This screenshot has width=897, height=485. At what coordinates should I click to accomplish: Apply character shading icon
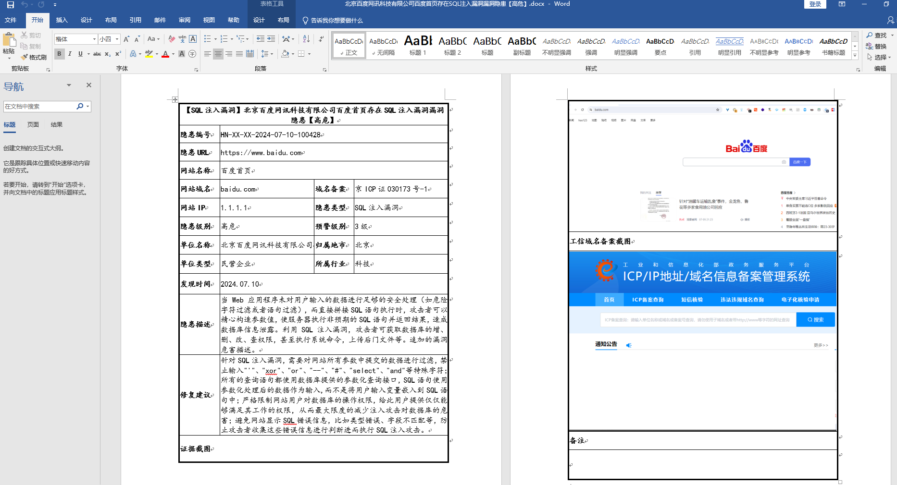tap(182, 54)
